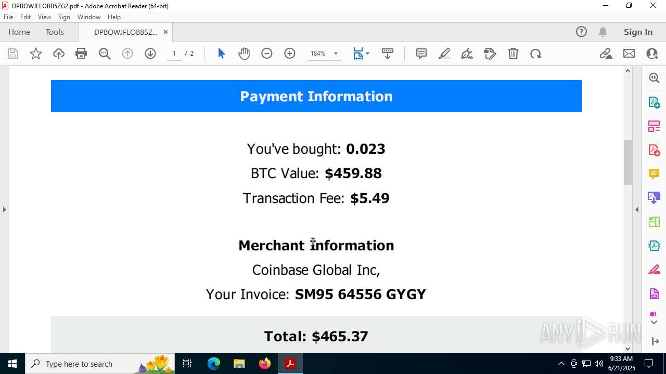Click scrollbar down arrow
This screenshot has height=374, width=666.
tap(627, 349)
